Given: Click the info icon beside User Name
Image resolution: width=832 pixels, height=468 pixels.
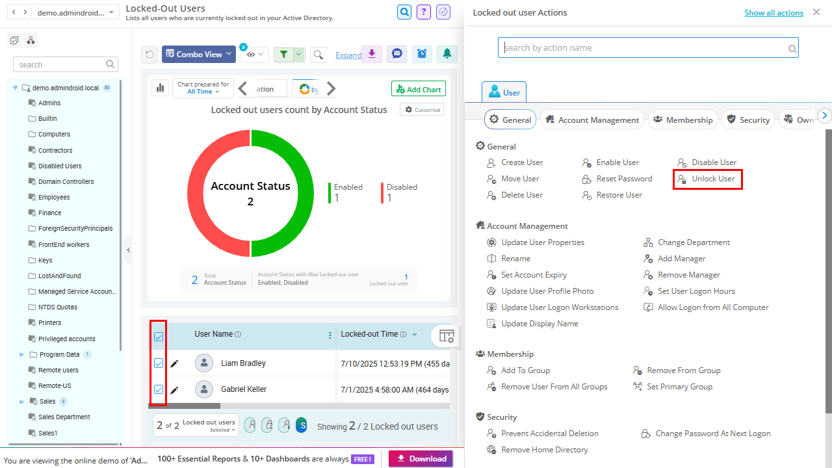Looking at the screenshot, I should tap(238, 335).
